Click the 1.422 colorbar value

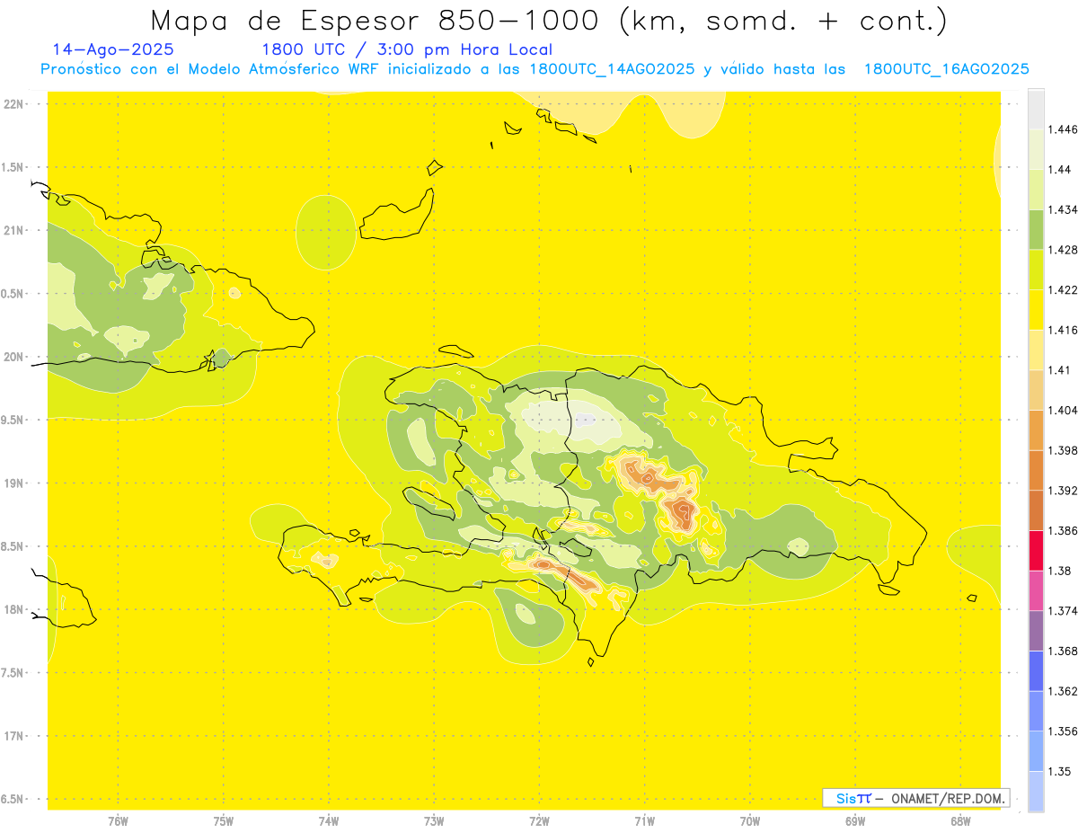[x=1062, y=289]
